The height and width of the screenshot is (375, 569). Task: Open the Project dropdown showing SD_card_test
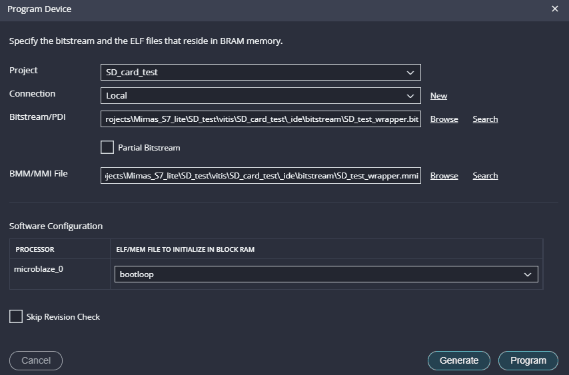(261, 72)
